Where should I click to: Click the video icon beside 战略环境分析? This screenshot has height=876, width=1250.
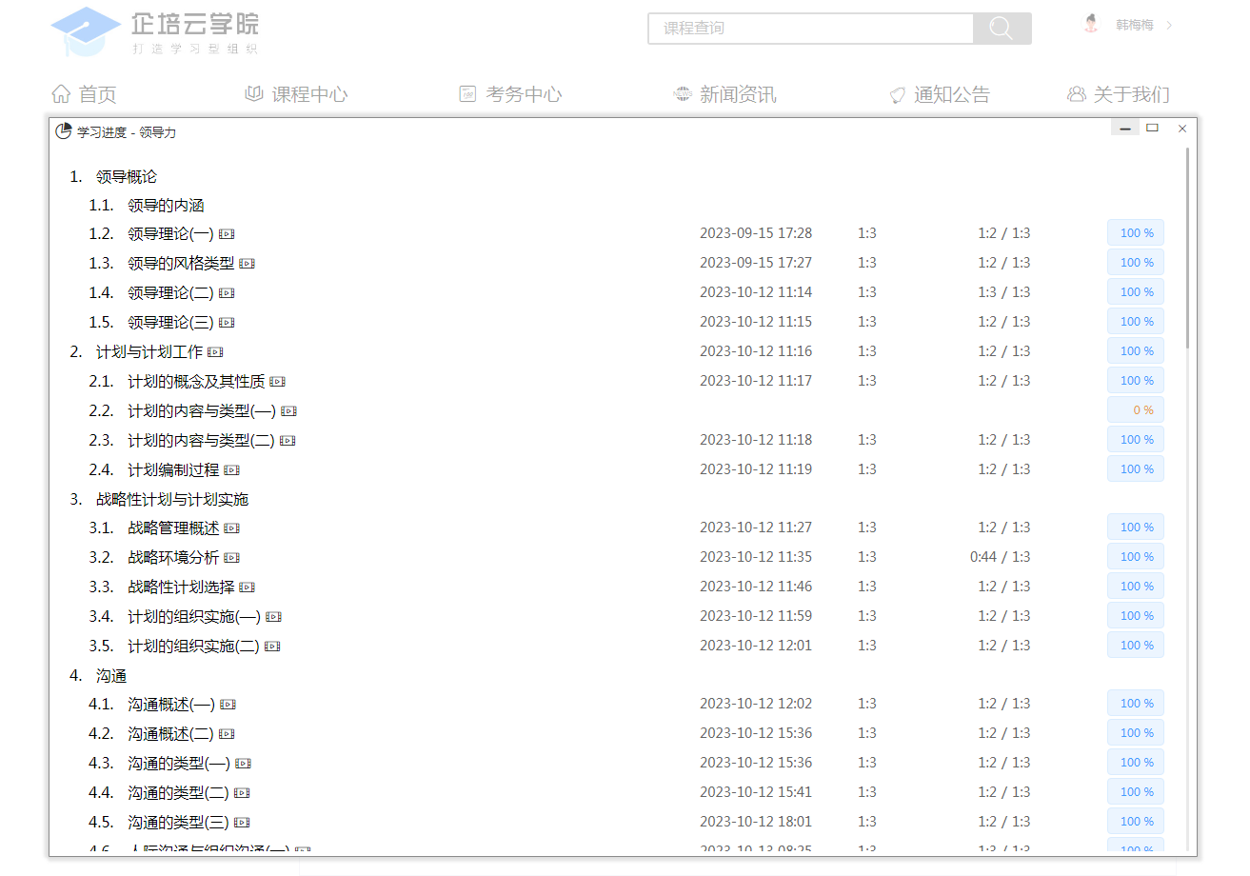(231, 558)
